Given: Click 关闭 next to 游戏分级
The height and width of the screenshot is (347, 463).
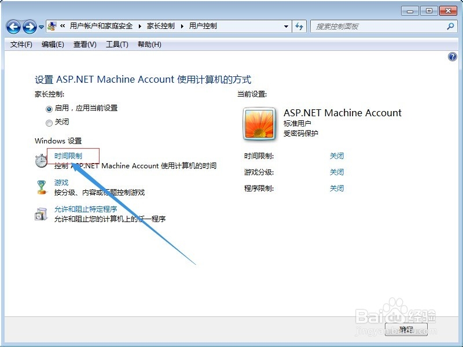Looking at the screenshot, I should (x=336, y=172).
